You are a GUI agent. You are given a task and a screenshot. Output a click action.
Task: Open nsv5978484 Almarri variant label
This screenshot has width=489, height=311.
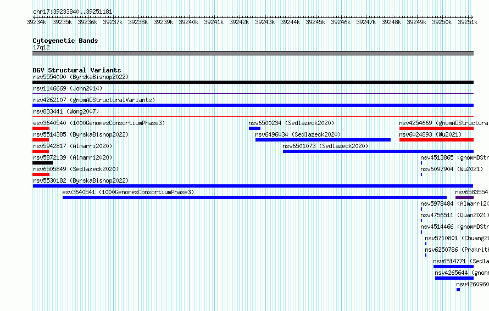(454, 203)
